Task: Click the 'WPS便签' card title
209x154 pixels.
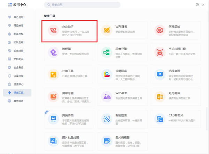Action: (x=121, y=27)
